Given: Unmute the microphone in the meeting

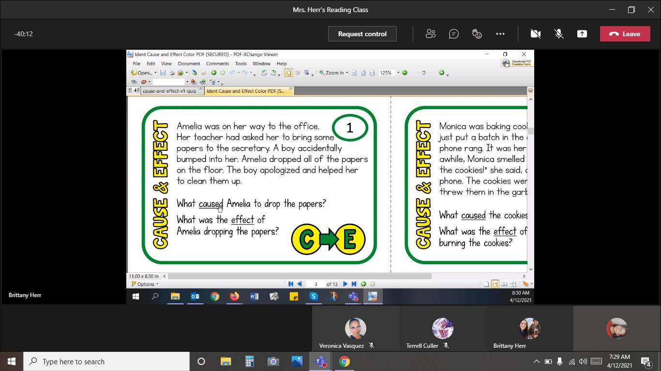Looking at the screenshot, I should click(x=558, y=34).
